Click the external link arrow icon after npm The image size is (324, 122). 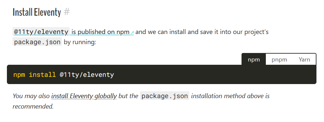[132, 32]
